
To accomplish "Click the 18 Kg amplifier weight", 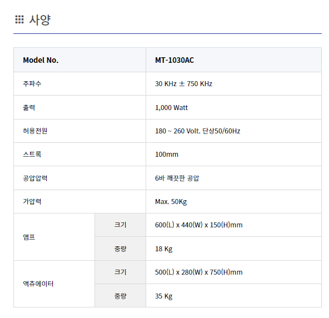I will point(163,249).
